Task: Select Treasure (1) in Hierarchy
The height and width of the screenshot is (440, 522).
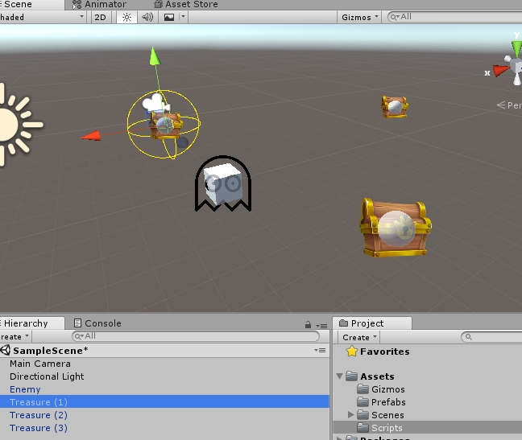Action: (164, 401)
